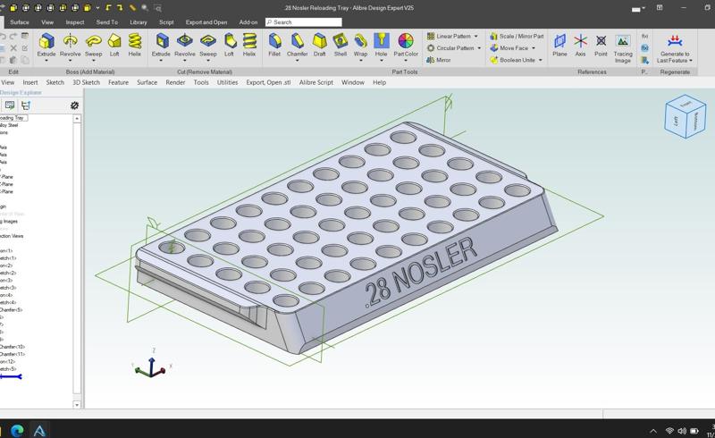Select the Cut Extrude tool
Image resolution: width=715 pixels, height=438 pixels.
click(x=161, y=45)
